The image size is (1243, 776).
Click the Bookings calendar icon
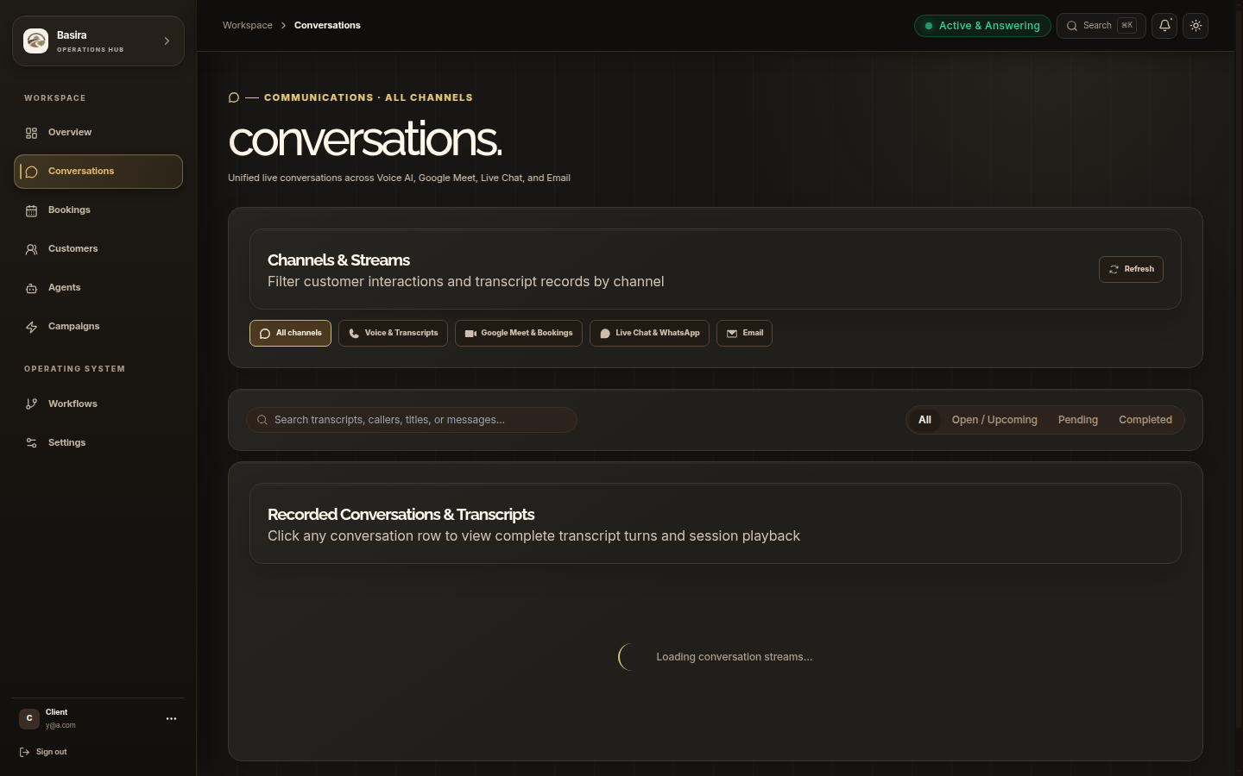pos(32,210)
